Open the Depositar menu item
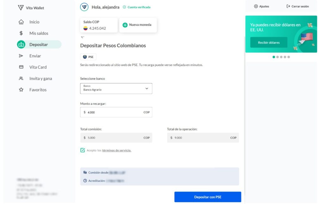Screen dimensions: 324x204 tap(39, 45)
